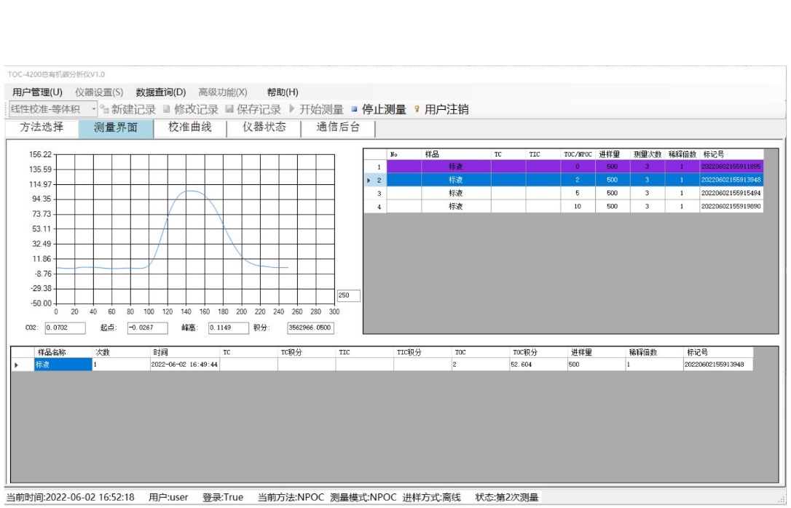Click the 保存记录 label

(259, 109)
